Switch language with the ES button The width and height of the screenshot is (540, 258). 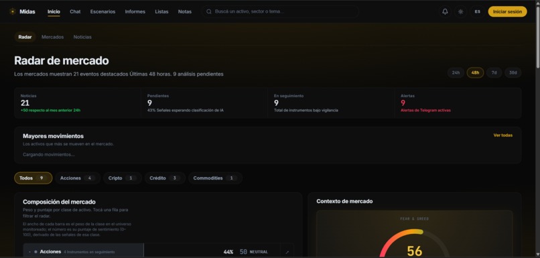(x=477, y=11)
